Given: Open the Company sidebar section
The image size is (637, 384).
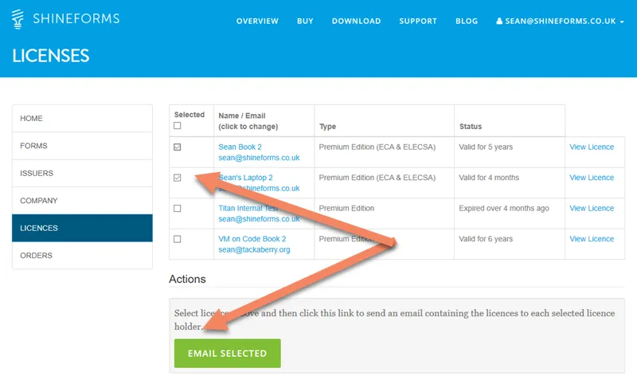Looking at the screenshot, I should click(83, 200).
